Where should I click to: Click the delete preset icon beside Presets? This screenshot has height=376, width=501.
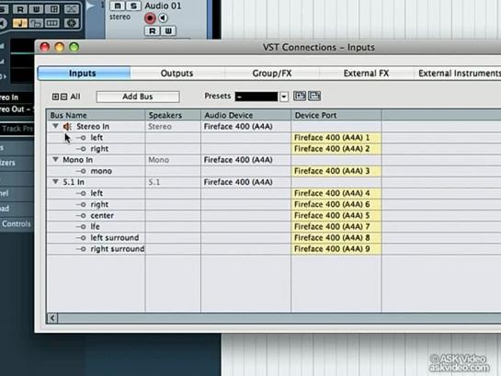(314, 96)
